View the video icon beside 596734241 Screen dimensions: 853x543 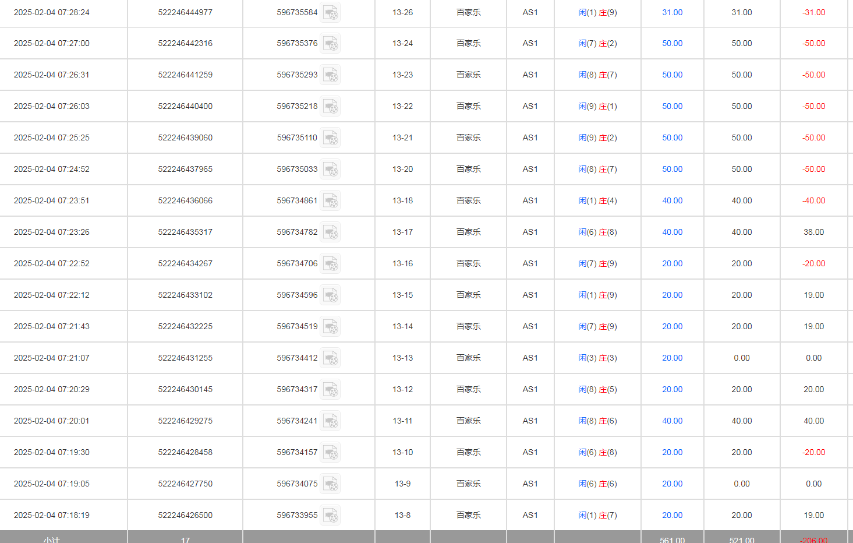pos(330,421)
